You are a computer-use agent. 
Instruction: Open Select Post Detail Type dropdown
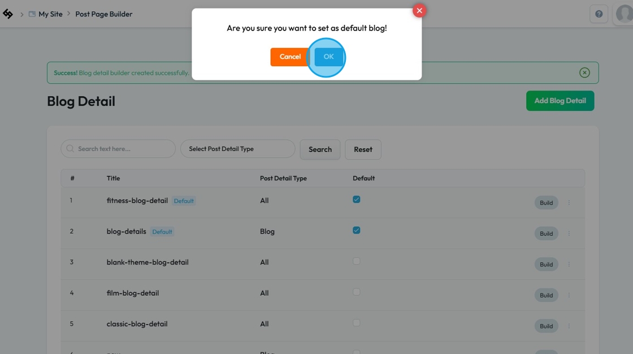click(x=237, y=149)
